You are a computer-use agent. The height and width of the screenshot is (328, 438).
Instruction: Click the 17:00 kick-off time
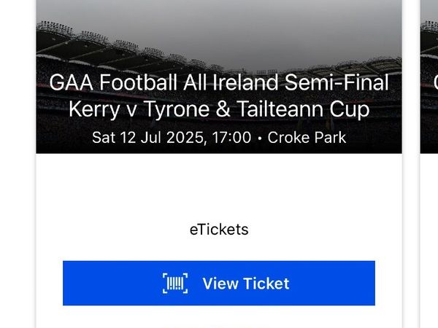[x=231, y=138]
